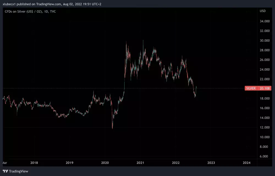Click the TradingView logo icon

point(5,171)
